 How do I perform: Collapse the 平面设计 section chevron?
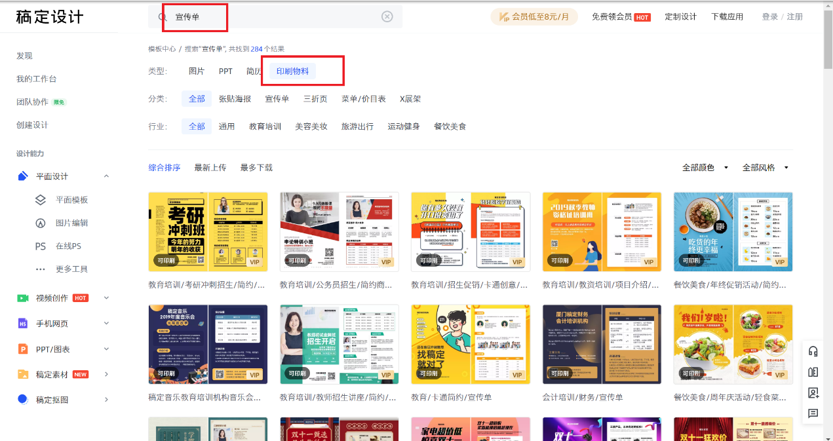pos(106,176)
